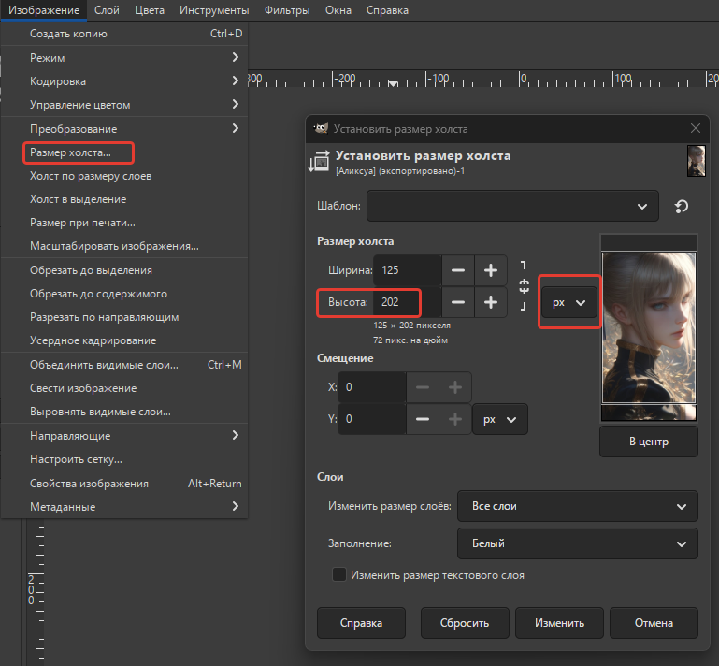Click the Сбросить button
Viewport: 719px width, 666px height.
click(465, 623)
